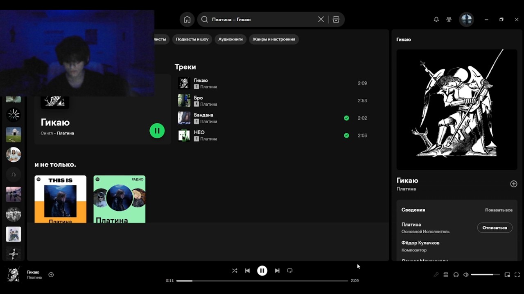The height and width of the screenshot is (294, 524).
Task: Click Показать все in the Сведения section
Action: (499, 210)
